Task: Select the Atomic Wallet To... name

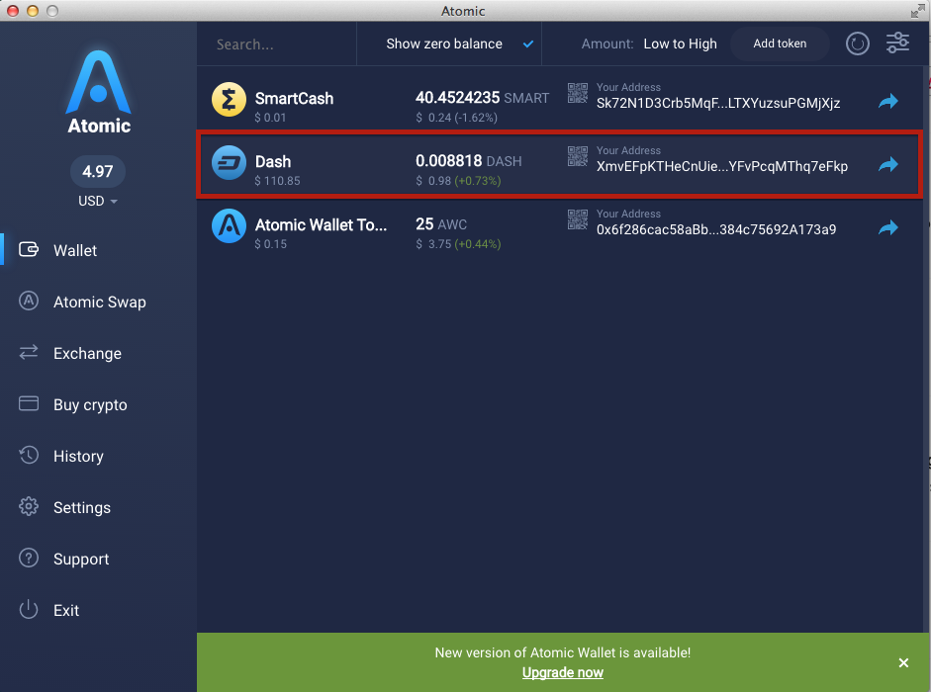Action: (x=321, y=225)
